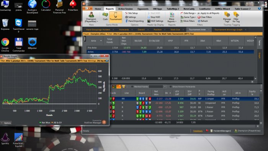This screenshot has height=151, width=268.
Task: Select the Pre Ante row in report
Action: [x=170, y=48]
